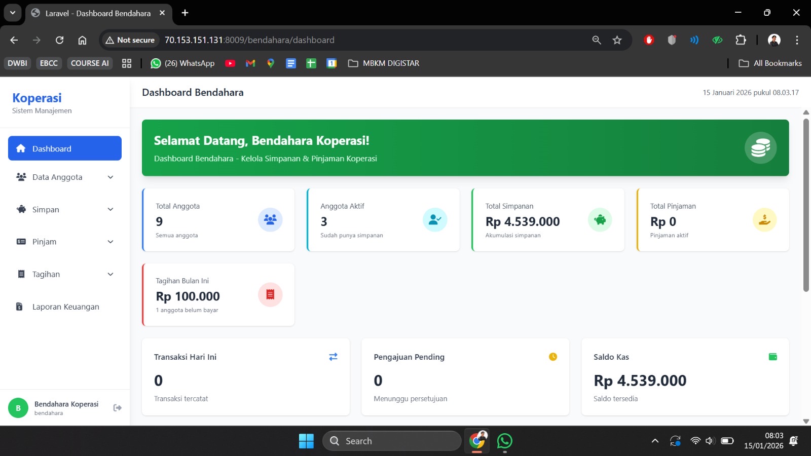811x456 pixels.
Task: Expand the Simpan submenu chevron
Action: click(x=110, y=209)
